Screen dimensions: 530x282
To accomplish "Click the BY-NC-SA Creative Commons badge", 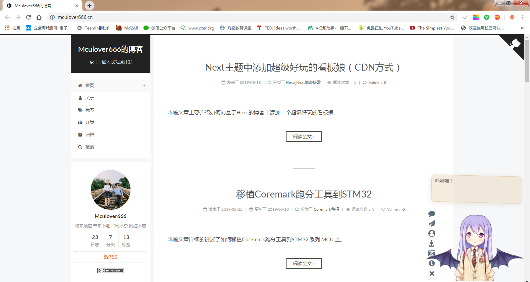I will (111, 270).
